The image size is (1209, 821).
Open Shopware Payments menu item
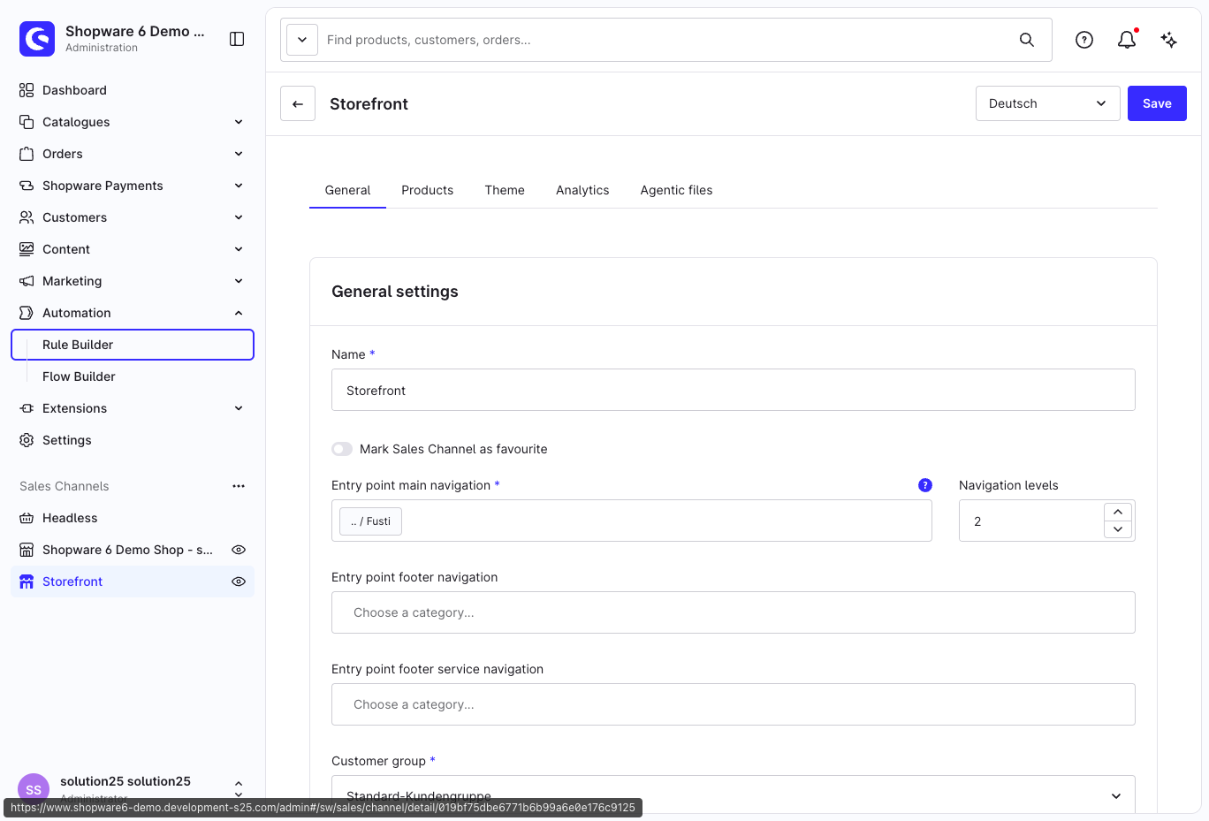coord(133,186)
